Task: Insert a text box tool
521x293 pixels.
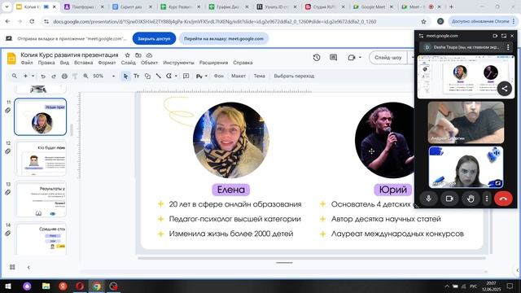Action: (136, 76)
